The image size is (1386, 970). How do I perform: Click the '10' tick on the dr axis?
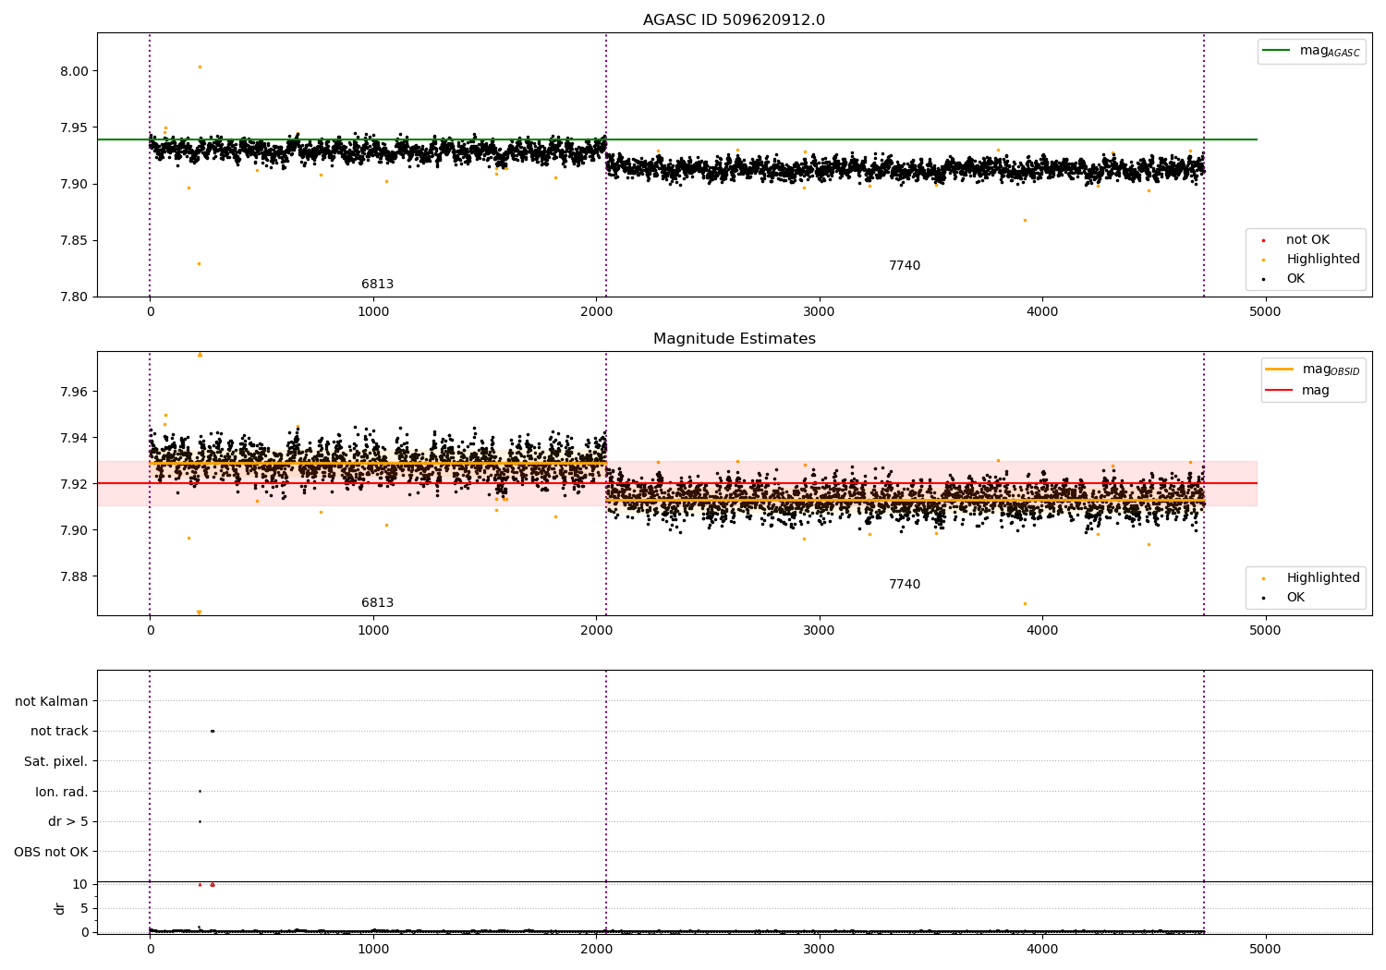tap(80, 884)
